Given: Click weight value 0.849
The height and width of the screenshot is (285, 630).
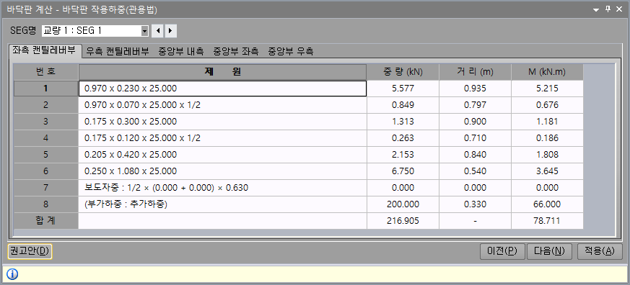Looking at the screenshot, I should tap(403, 105).
